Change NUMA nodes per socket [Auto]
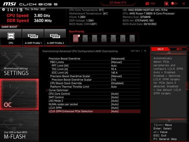 (x=115, y=104)
